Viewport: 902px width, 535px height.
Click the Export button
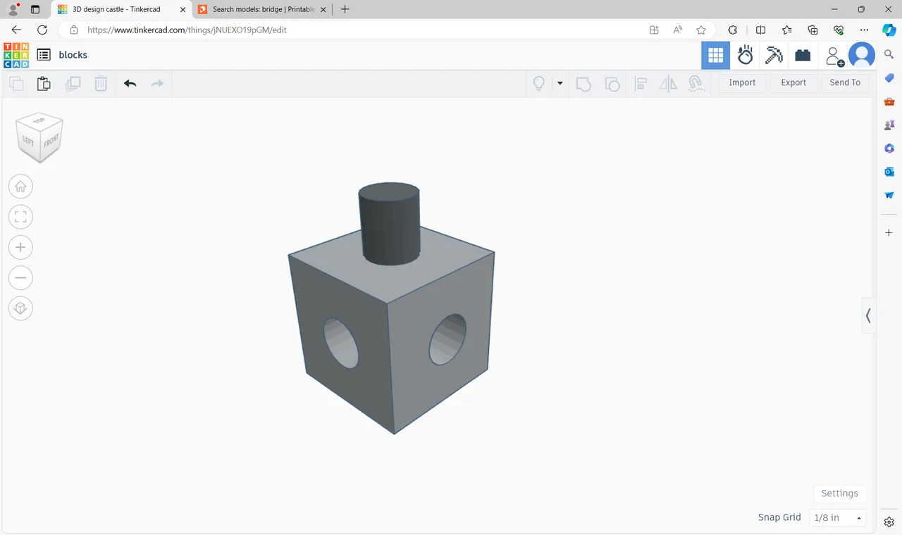[x=793, y=82]
